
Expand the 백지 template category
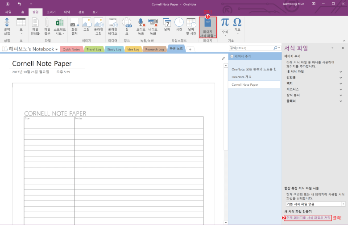(341, 83)
